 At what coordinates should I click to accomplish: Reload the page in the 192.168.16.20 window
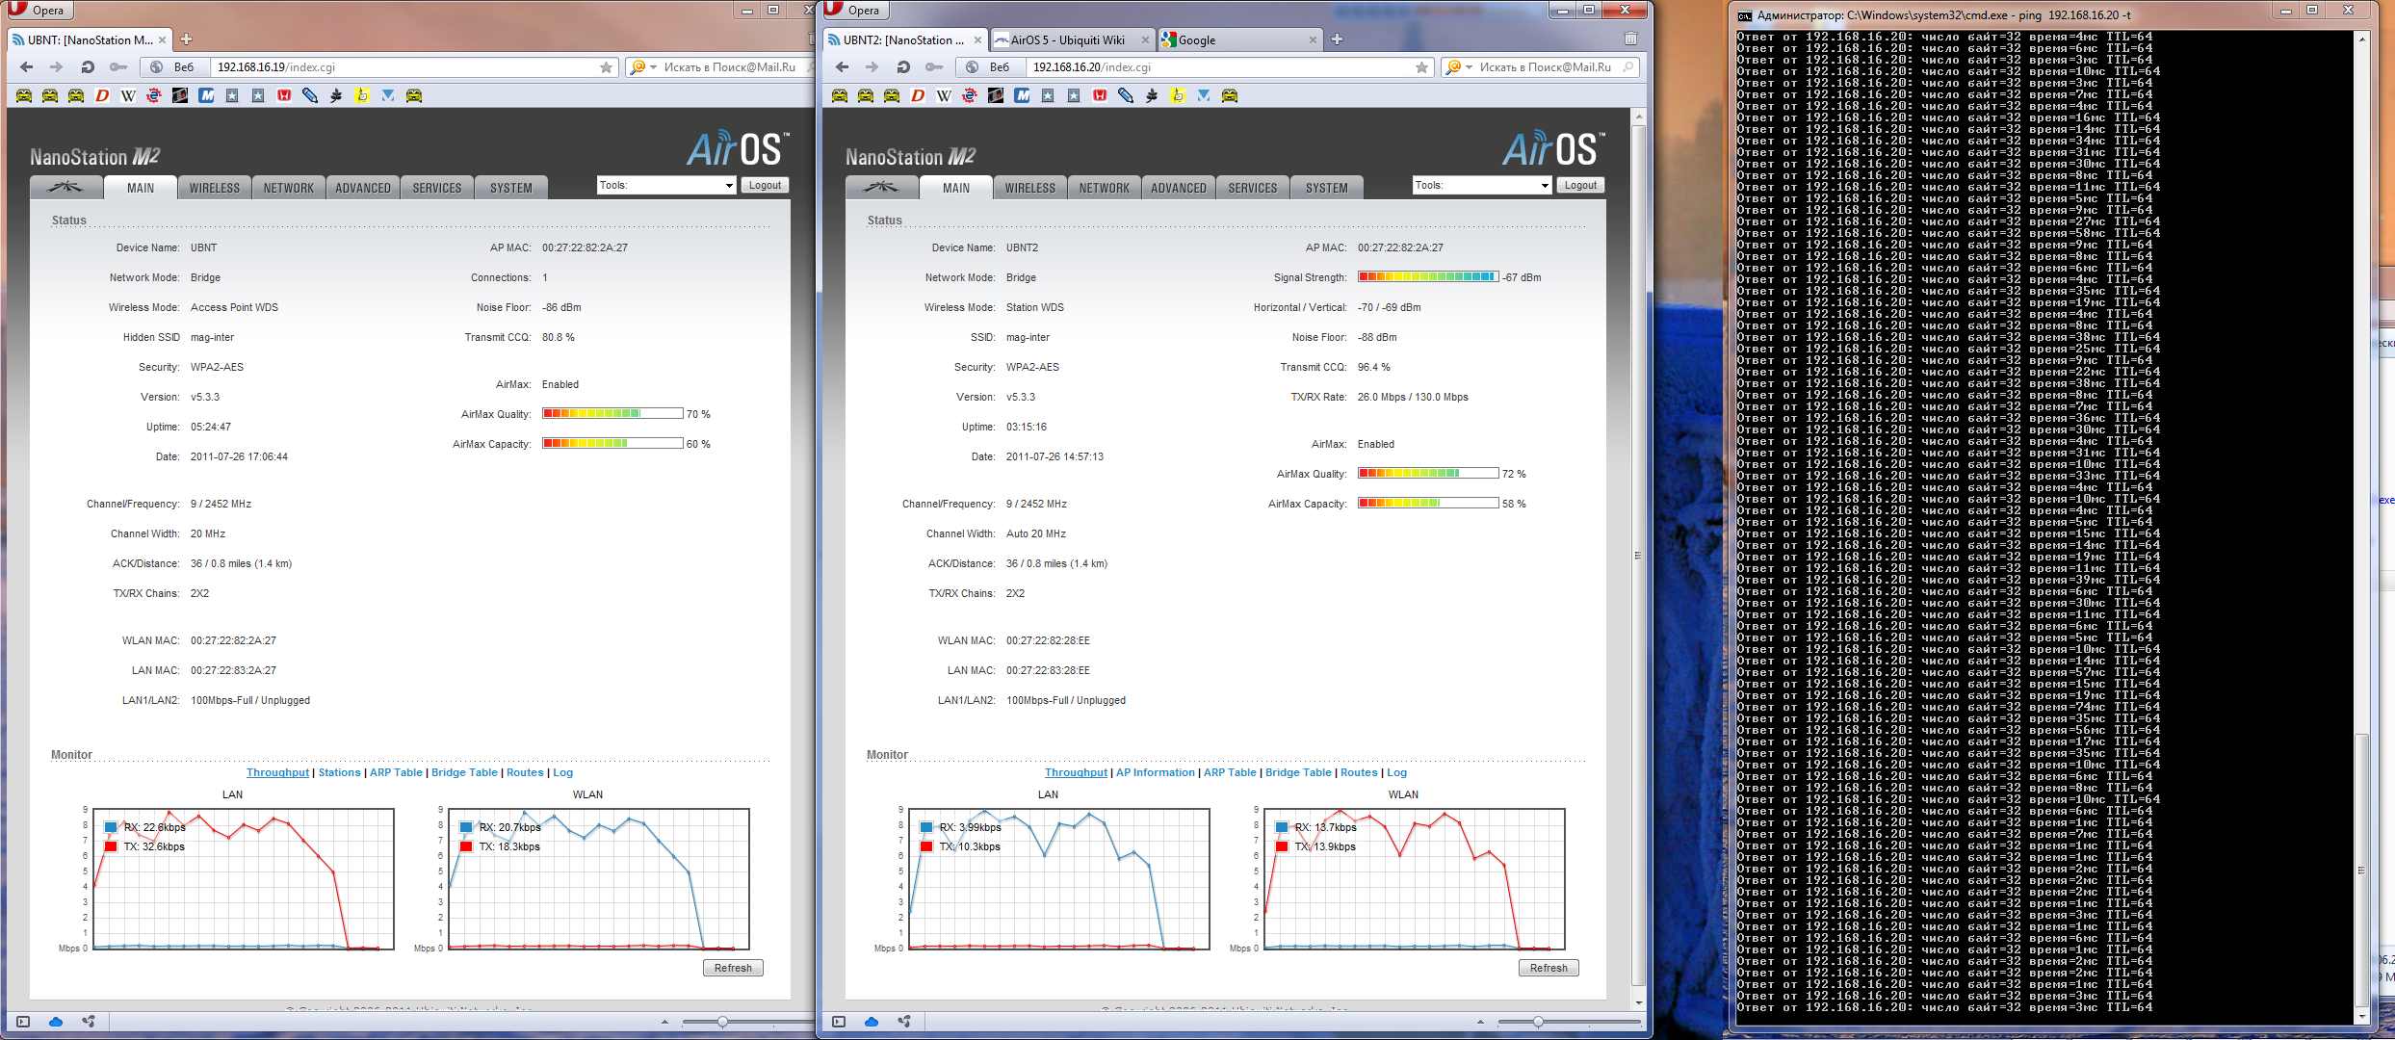pos(903,67)
